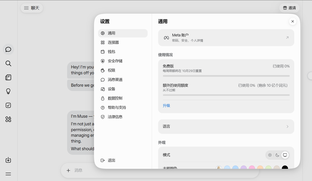The height and width of the screenshot is (181, 312).
Task: Click the plus icon beside the 消息 field
Action: coord(68,170)
